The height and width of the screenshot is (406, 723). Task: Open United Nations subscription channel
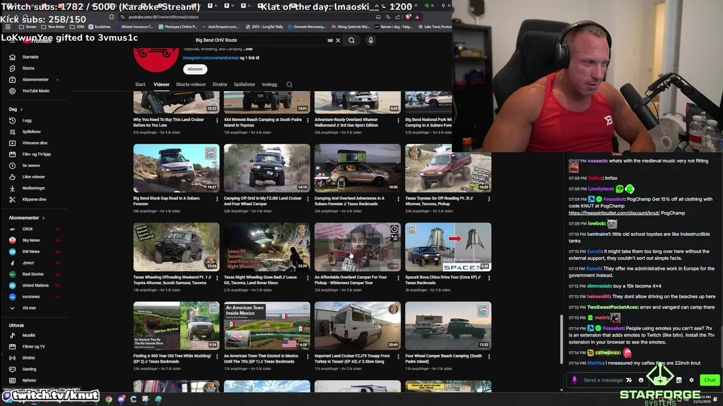coord(35,285)
